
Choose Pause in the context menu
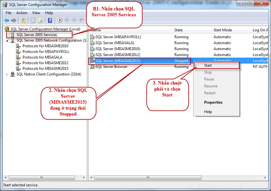pos(216,79)
